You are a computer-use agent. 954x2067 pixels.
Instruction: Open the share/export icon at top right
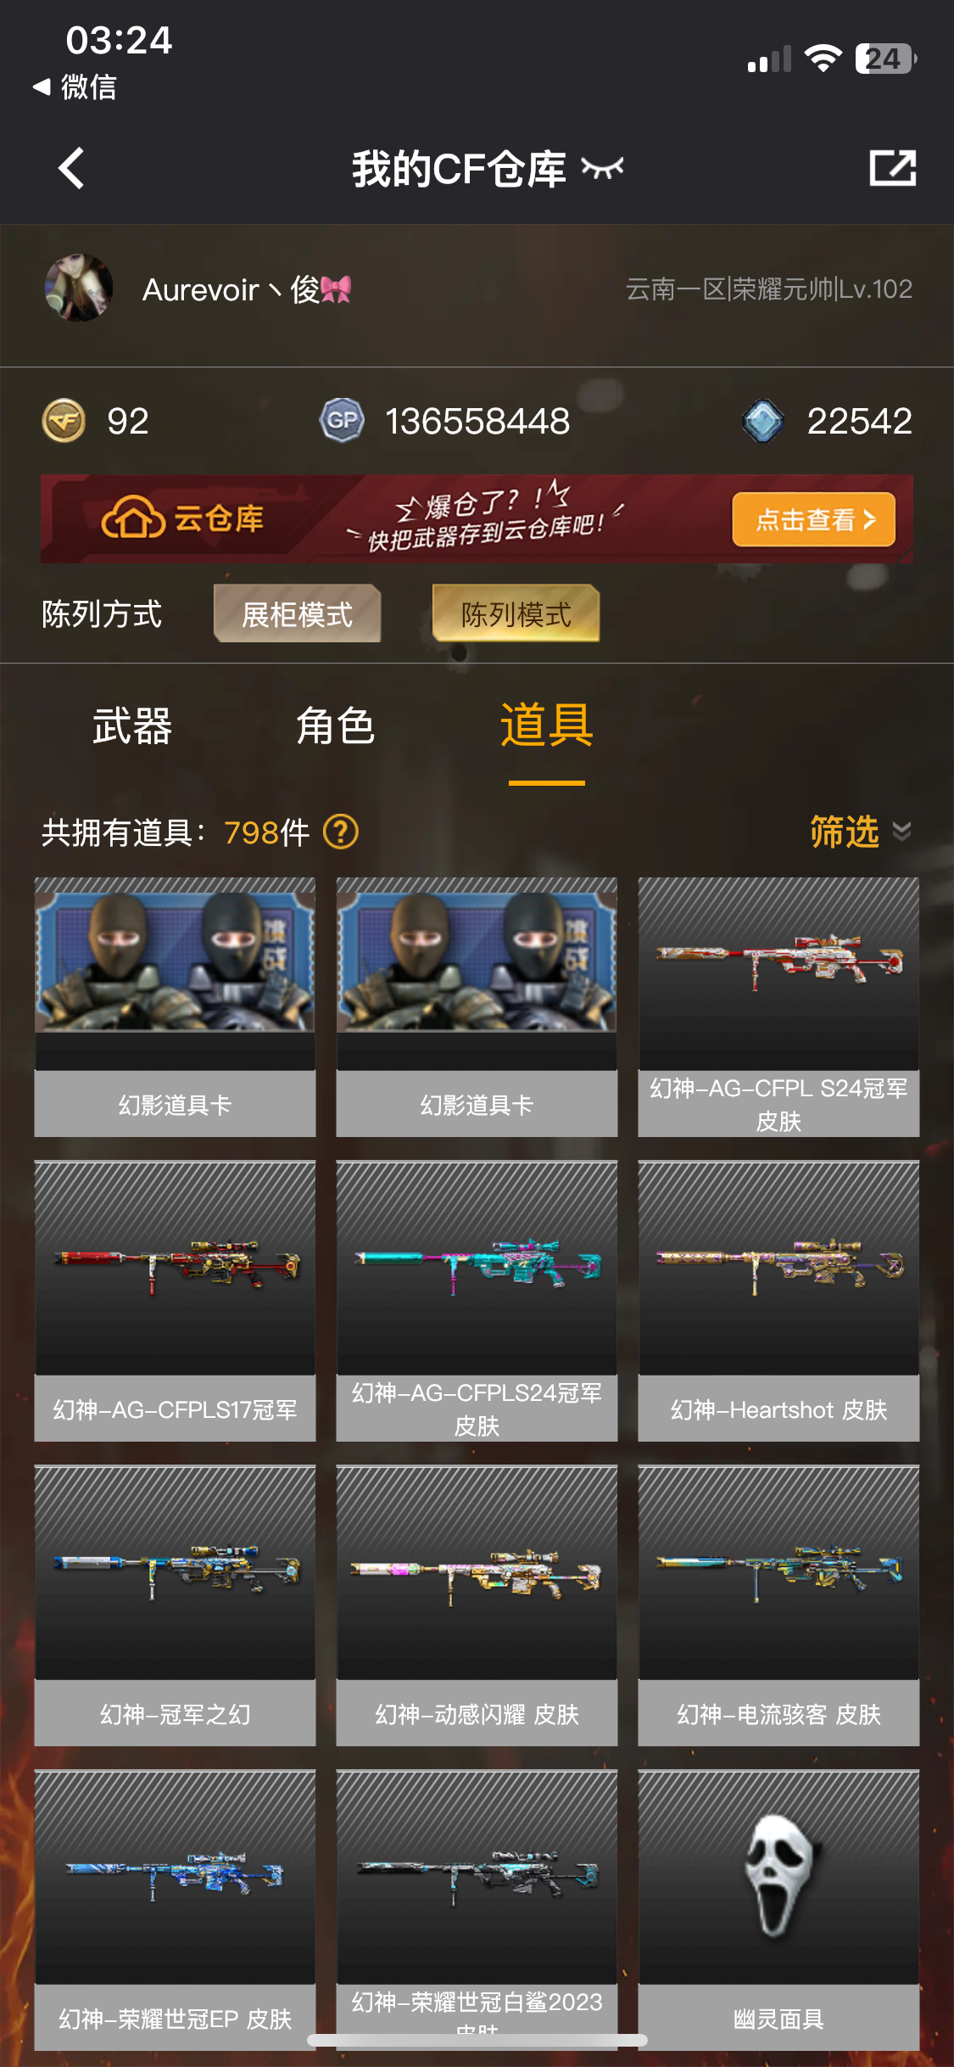click(x=893, y=168)
